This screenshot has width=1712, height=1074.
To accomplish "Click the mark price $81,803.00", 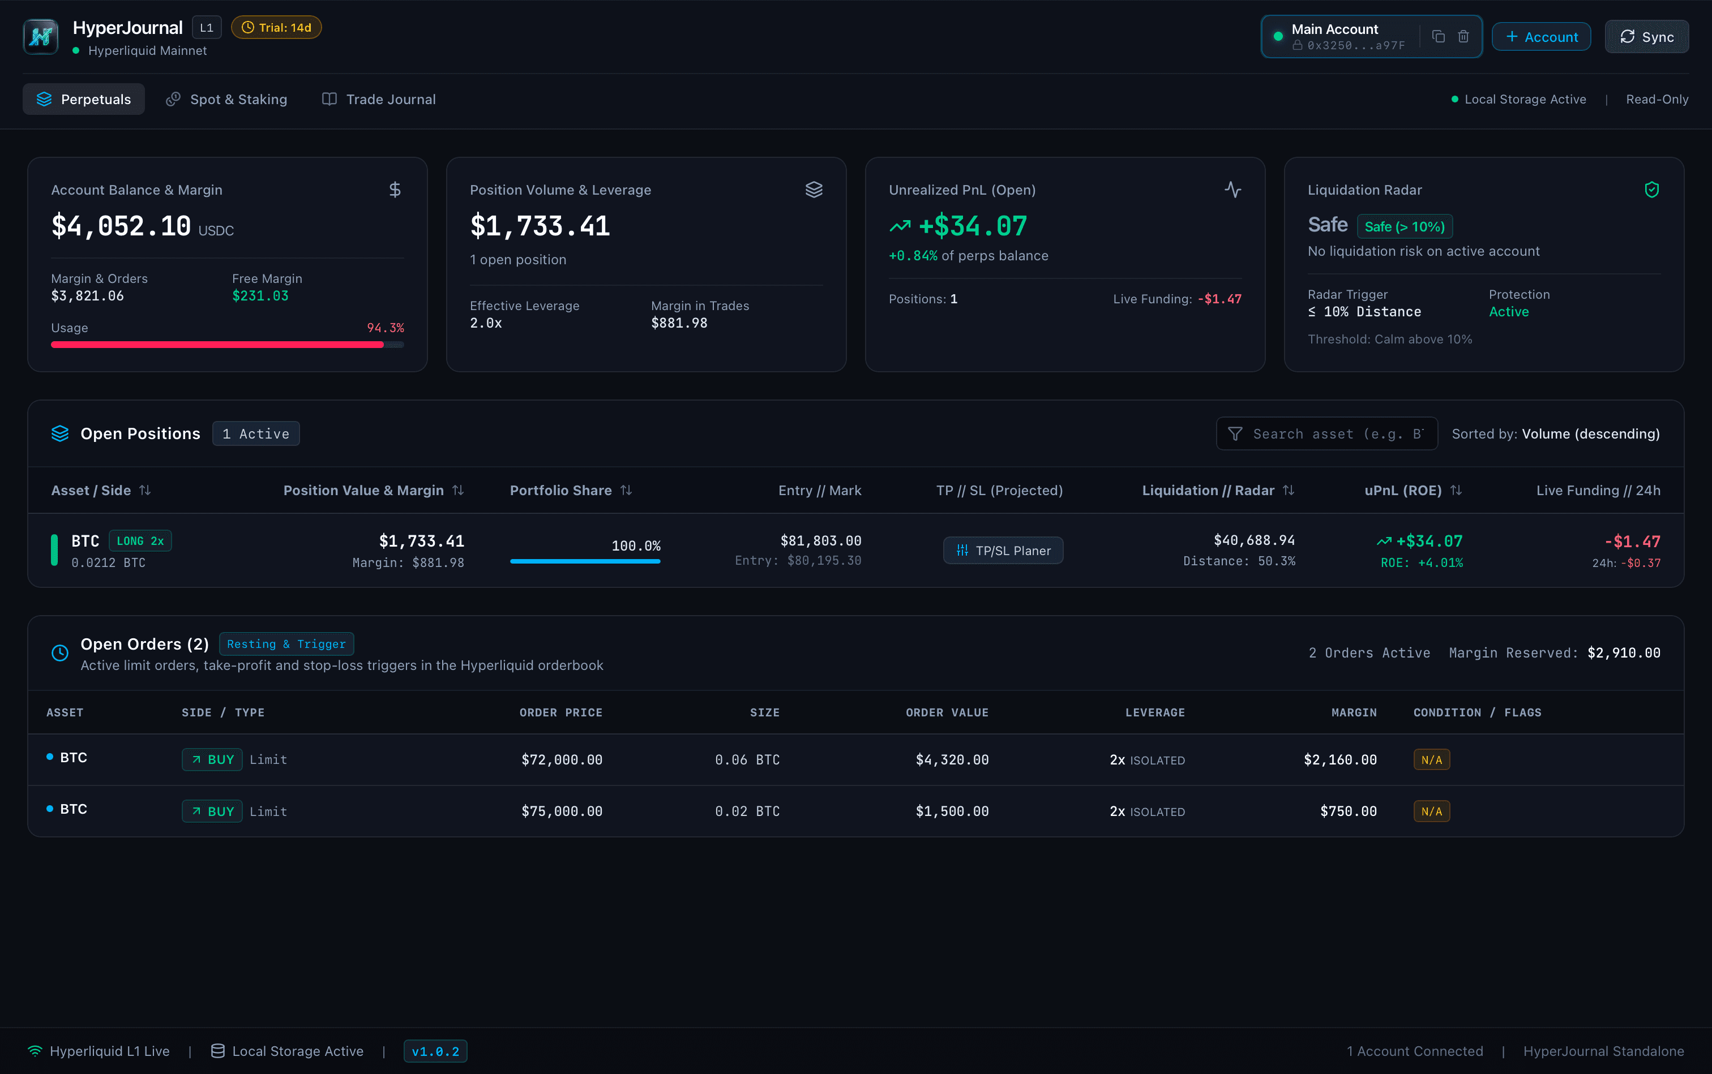I will pyautogui.click(x=821, y=542).
